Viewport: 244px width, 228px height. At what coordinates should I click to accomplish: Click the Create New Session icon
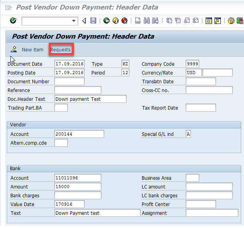point(209,21)
